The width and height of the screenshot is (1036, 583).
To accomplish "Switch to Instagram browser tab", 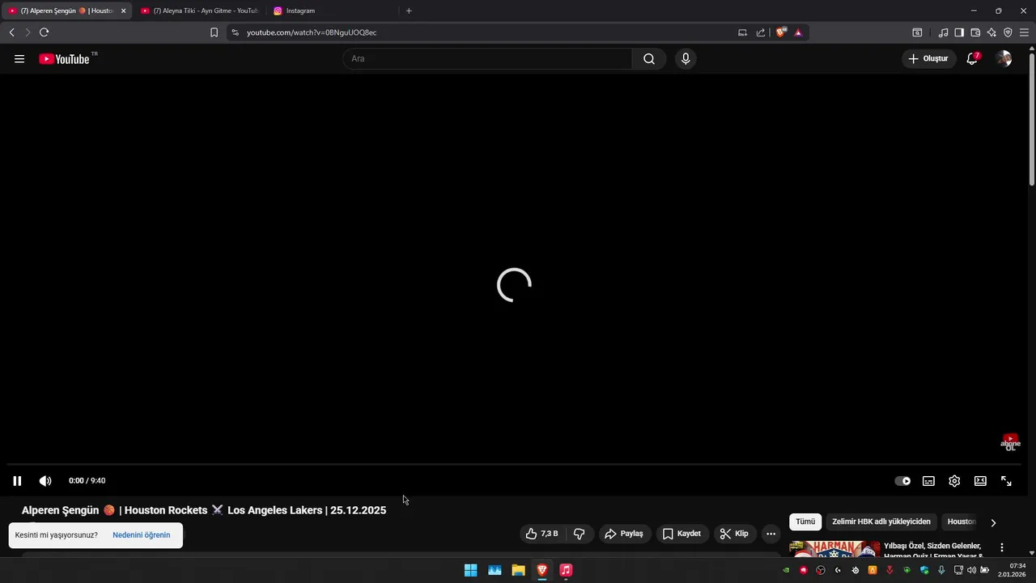I will (x=332, y=11).
